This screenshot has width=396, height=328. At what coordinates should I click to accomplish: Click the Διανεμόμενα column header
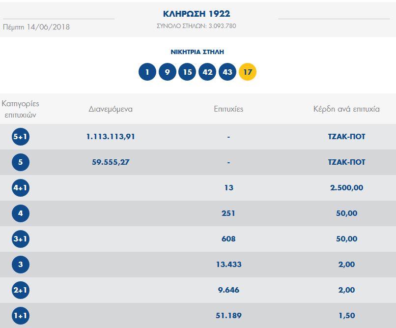[111, 109]
